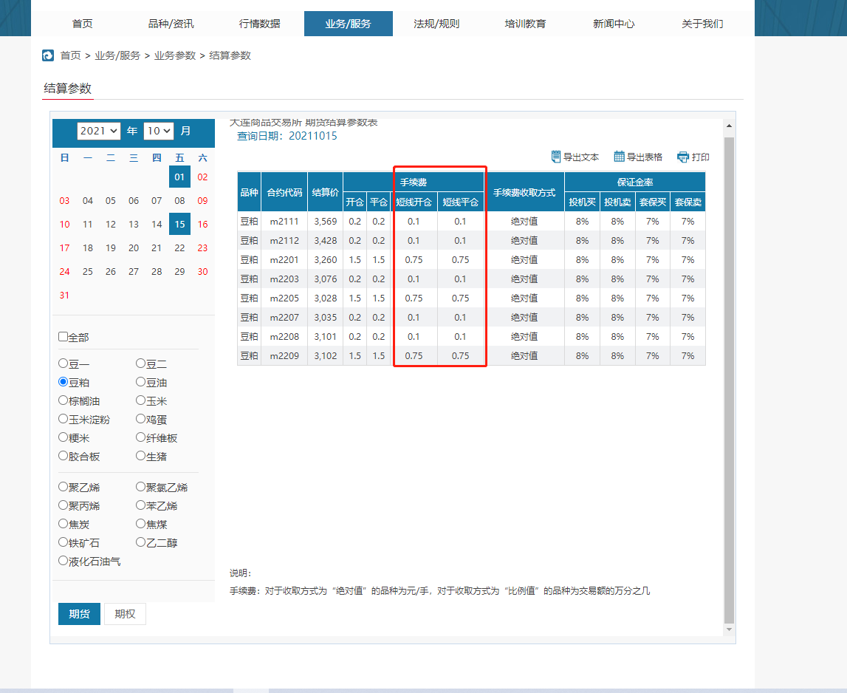Pick calendar date 15
Viewport: 847px width, 693px height.
click(x=180, y=224)
